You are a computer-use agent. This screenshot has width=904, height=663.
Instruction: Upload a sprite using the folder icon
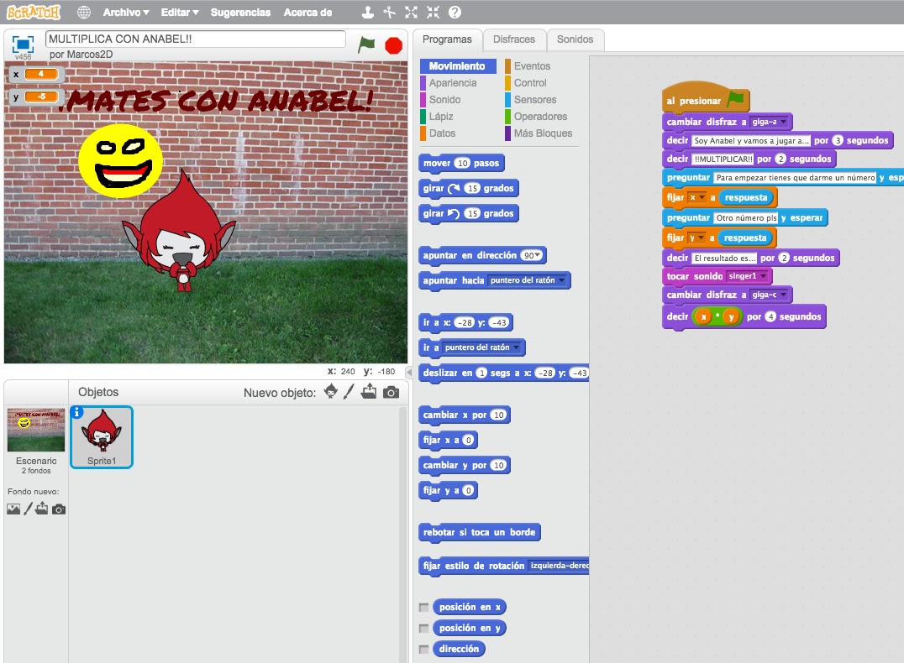[368, 392]
